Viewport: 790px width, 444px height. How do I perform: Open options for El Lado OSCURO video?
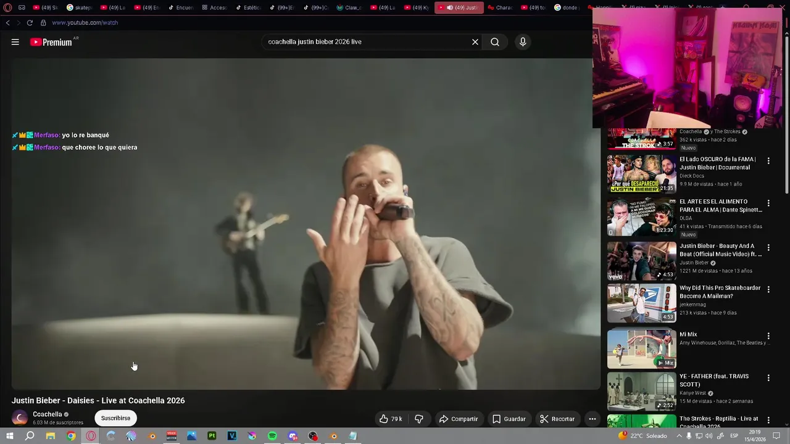pos(768,161)
